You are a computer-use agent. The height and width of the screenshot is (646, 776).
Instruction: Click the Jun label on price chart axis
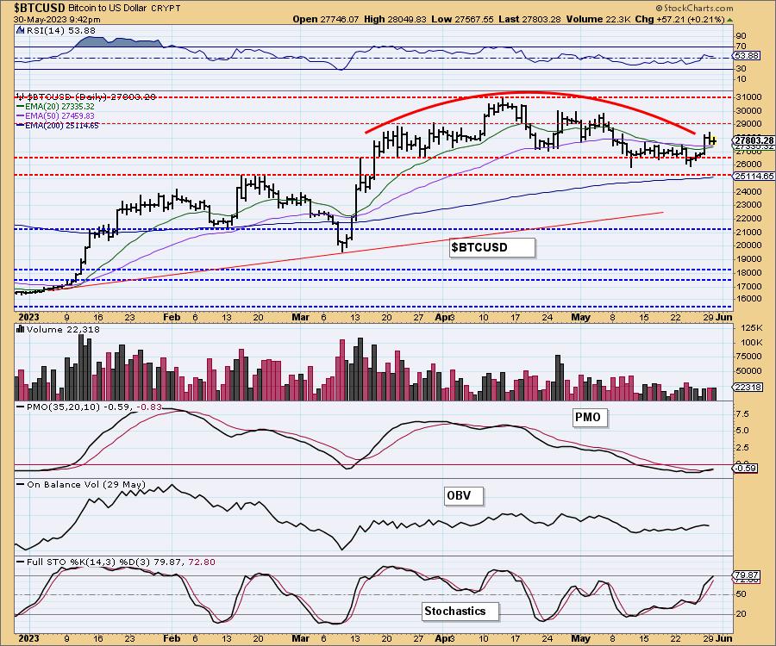pyautogui.click(x=723, y=317)
